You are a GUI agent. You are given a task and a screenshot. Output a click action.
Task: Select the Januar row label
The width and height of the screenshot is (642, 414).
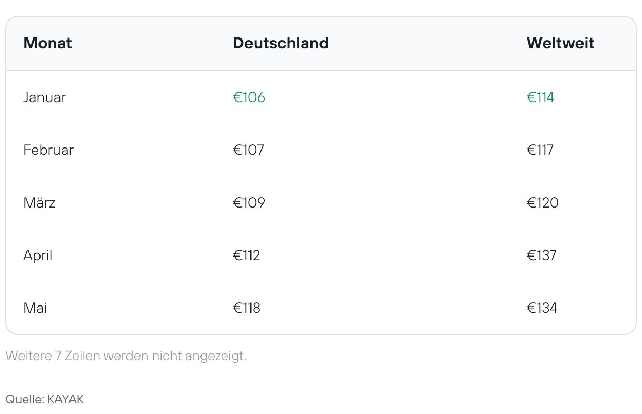tap(45, 97)
